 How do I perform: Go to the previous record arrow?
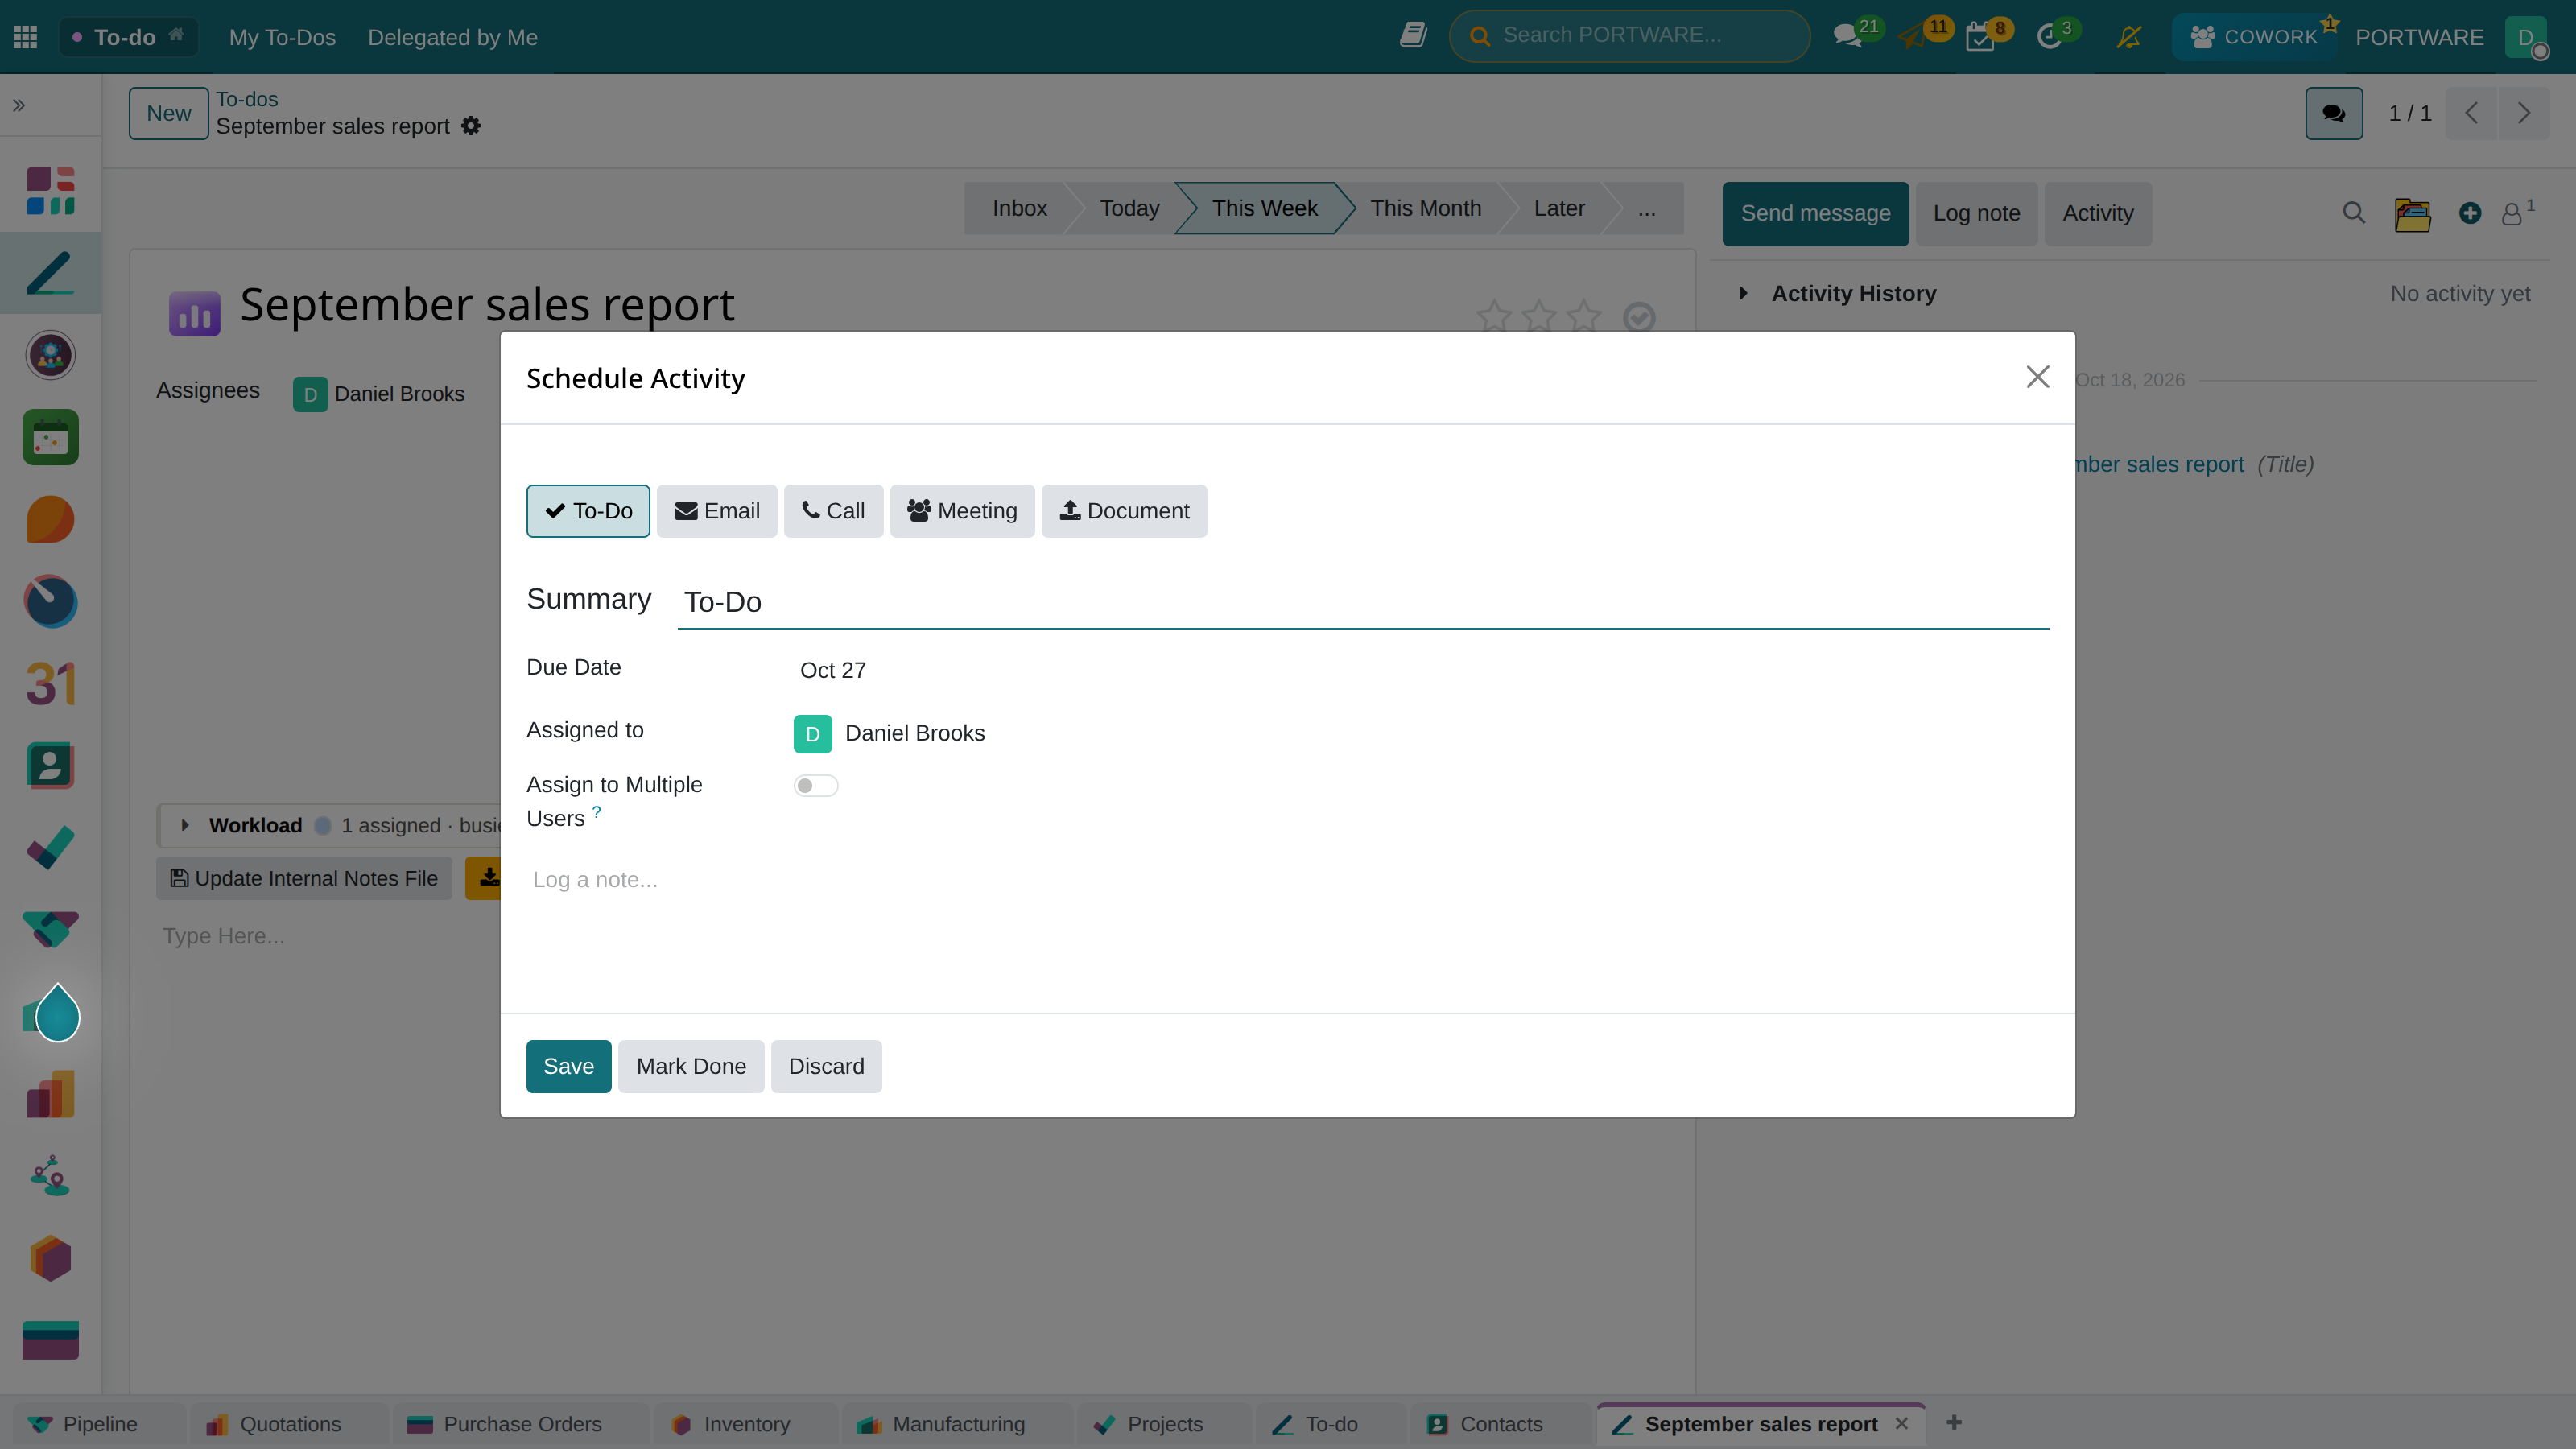(2472, 113)
